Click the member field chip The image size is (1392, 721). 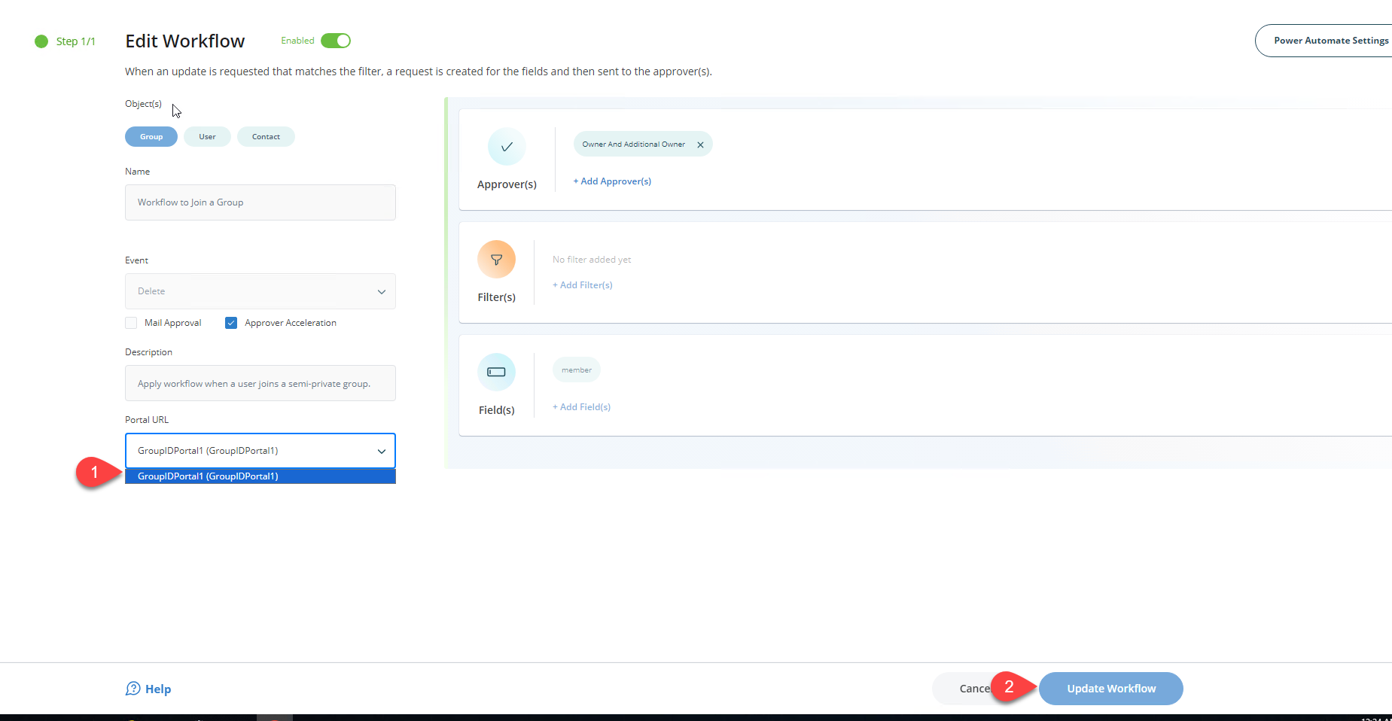[x=575, y=370]
